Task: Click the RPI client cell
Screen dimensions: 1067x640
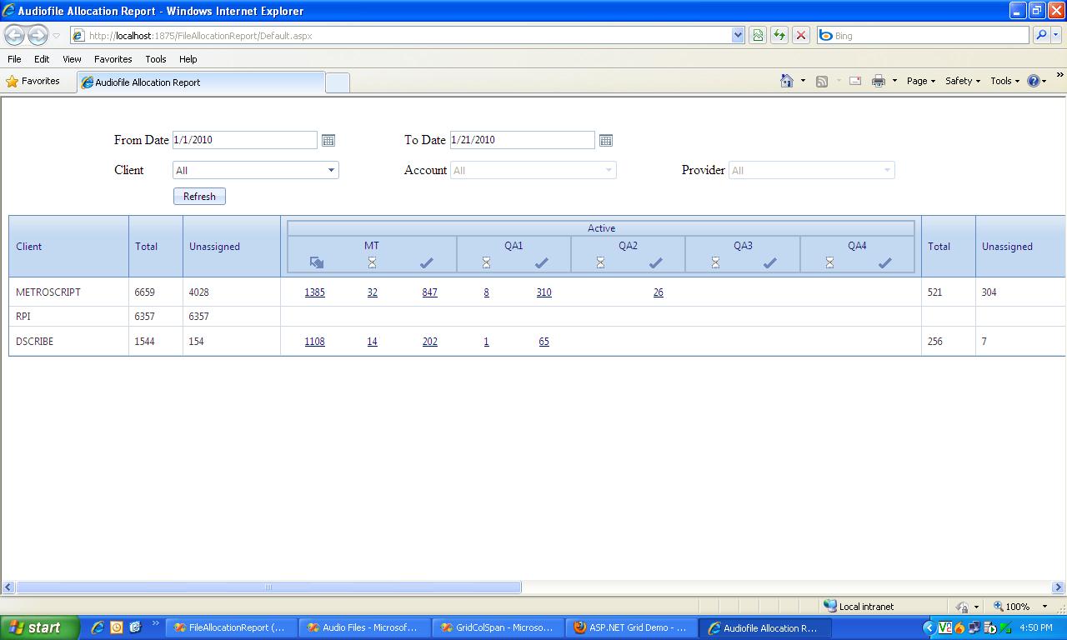Action: click(69, 317)
